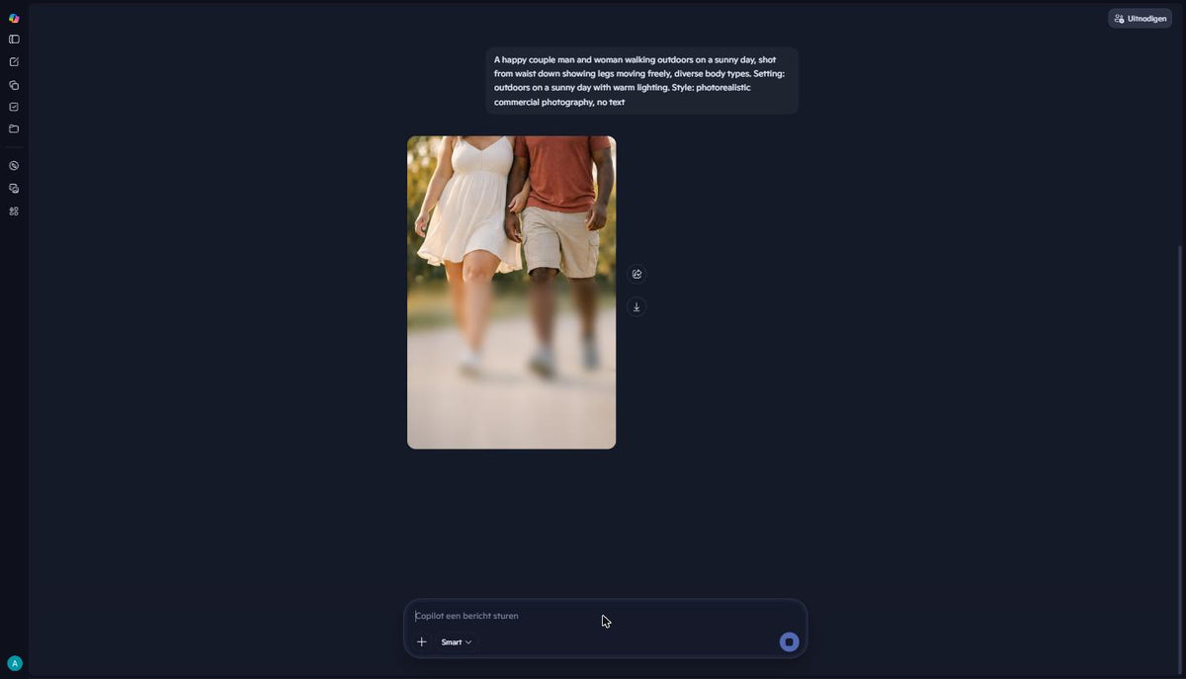Open the account avatar 'A'

tap(15, 663)
